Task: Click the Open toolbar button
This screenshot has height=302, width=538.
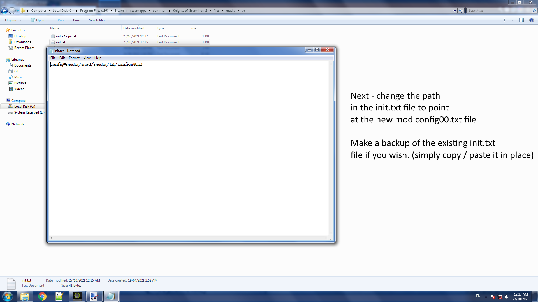Action: [x=38, y=20]
